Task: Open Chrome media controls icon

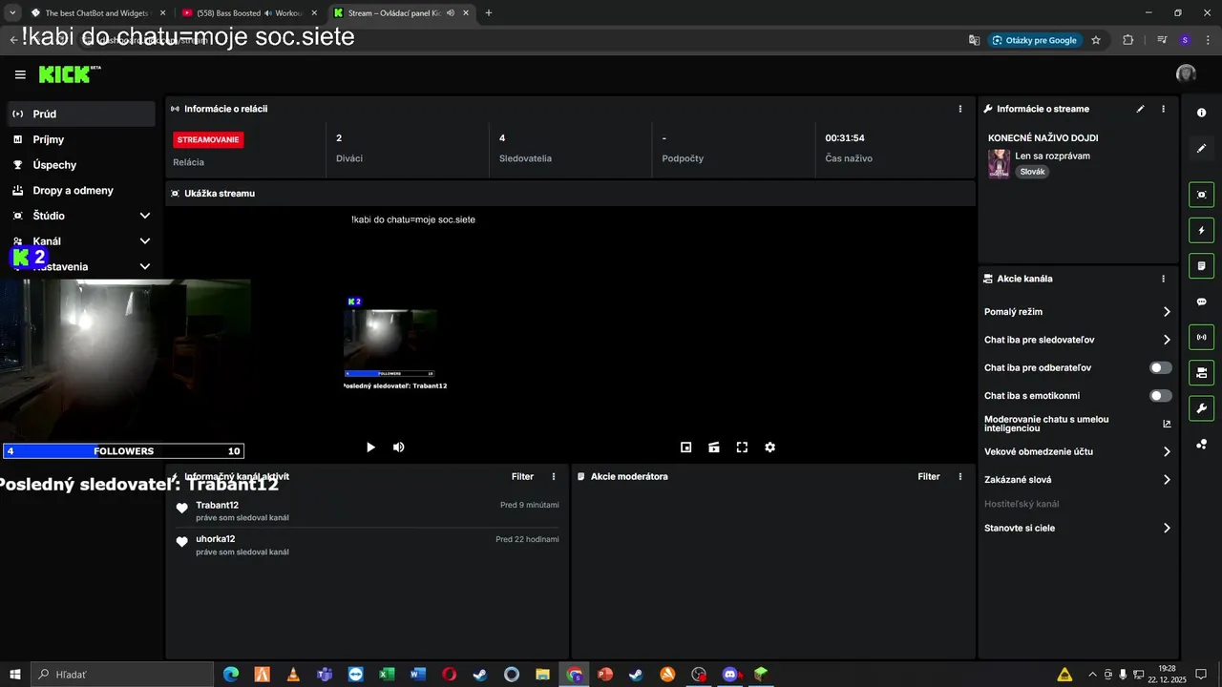Action: [x=1162, y=40]
